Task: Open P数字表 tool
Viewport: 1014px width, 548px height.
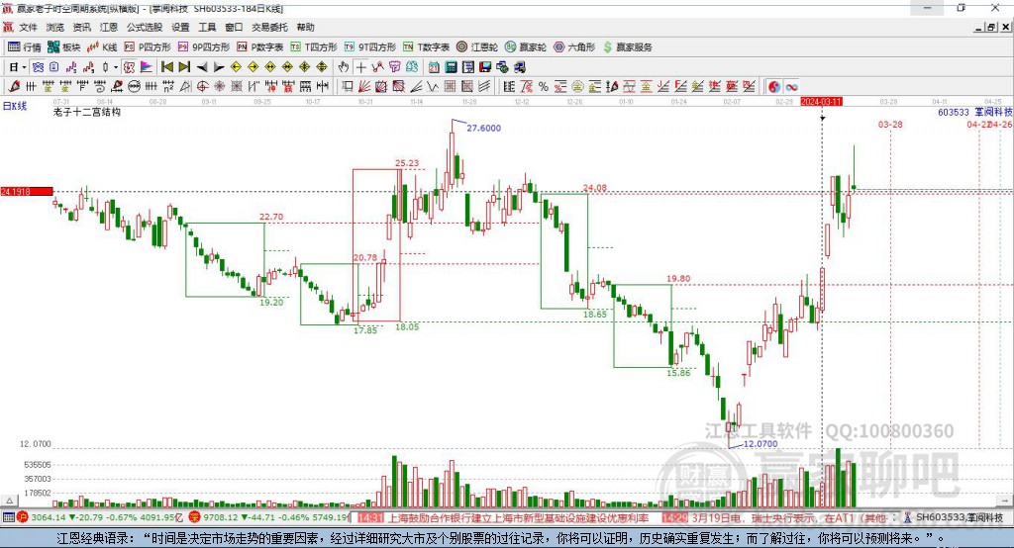Action: coord(260,47)
